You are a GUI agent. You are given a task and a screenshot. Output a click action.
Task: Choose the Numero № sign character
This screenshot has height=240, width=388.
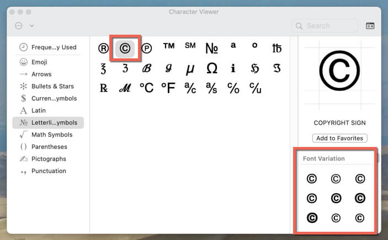pyautogui.click(x=211, y=48)
